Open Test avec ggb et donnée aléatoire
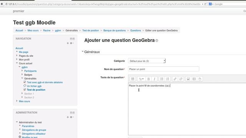This screenshot has height=138, width=246. click(x=45, y=82)
